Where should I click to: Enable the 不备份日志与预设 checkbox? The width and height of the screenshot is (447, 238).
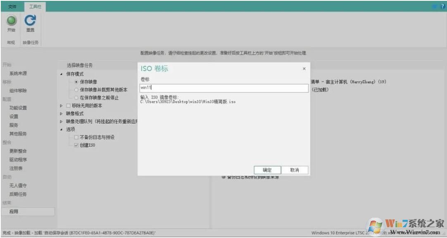tap(76, 137)
